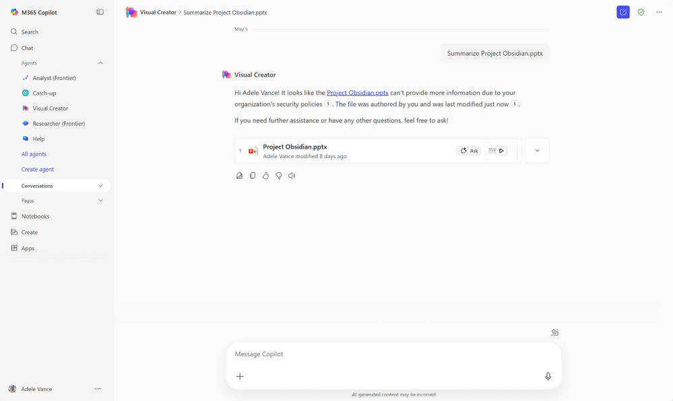Viewport: 673px width, 401px height.
Task: Click the Notebooks icon in sidebar
Action: pyautogui.click(x=14, y=216)
